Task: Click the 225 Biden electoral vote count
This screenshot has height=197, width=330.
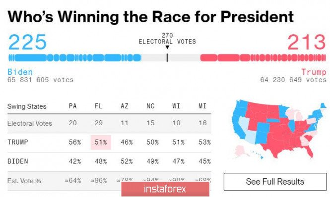Action: click(x=27, y=42)
